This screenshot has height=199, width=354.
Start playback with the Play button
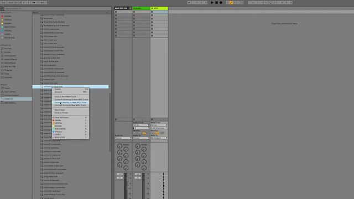click(x=212, y=2)
